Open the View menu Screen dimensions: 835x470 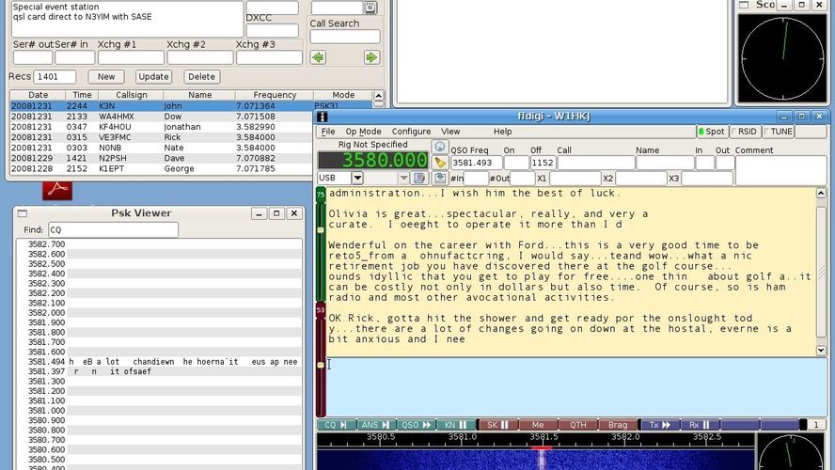[x=450, y=132]
